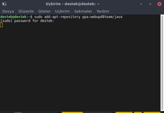164x113 pixels.
Task: Click the green destek@destek prompt text
Action: point(13,17)
